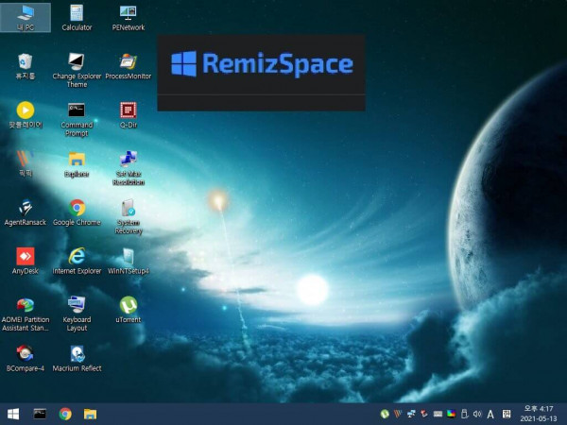Open Change Explorer Theme shortcut
567x425 pixels.
pyautogui.click(x=77, y=71)
